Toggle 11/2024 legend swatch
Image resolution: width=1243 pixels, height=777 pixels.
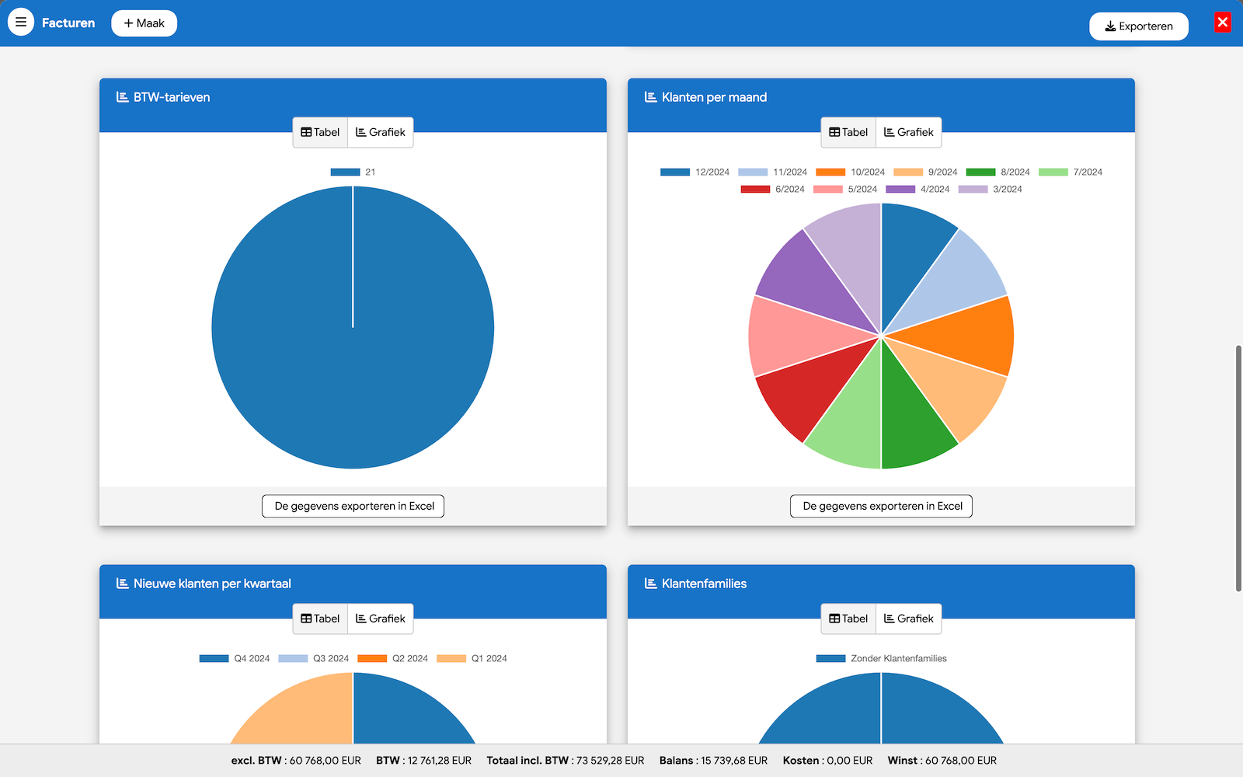tap(753, 172)
